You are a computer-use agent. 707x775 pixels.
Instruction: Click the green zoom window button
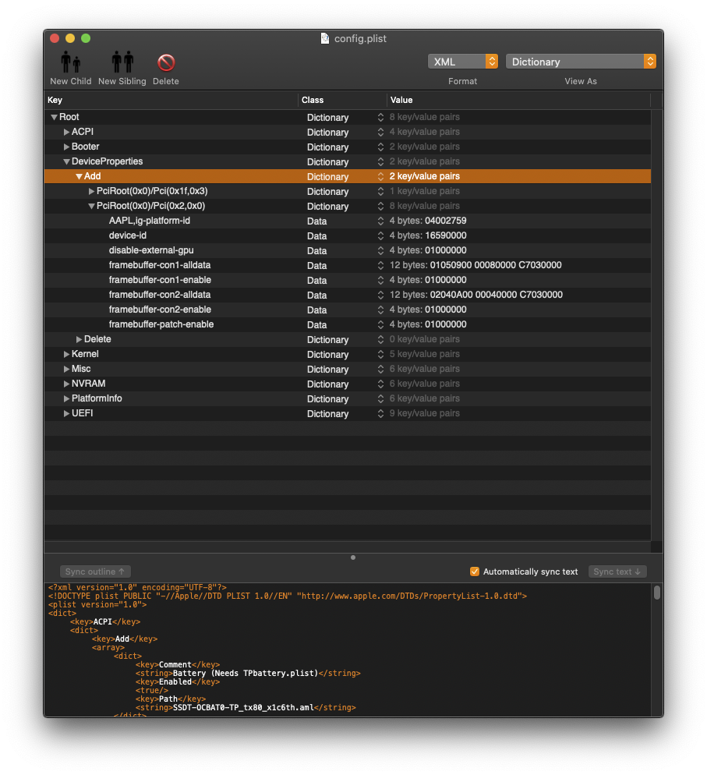pyautogui.click(x=86, y=38)
